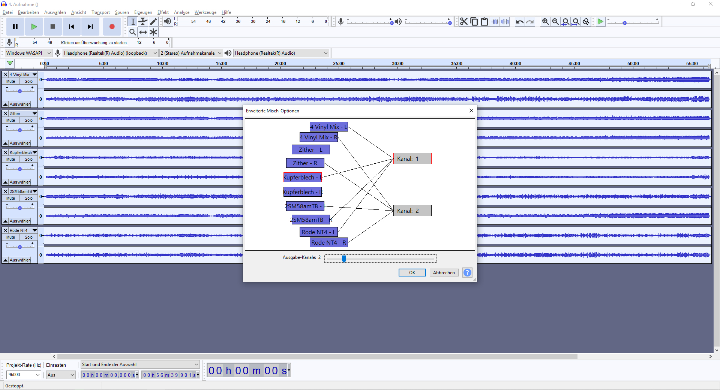Mute the Zither track
This screenshot has width=720, height=390.
[x=10, y=120]
